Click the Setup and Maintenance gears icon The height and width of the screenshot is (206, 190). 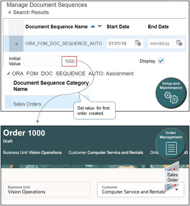click(x=171, y=98)
